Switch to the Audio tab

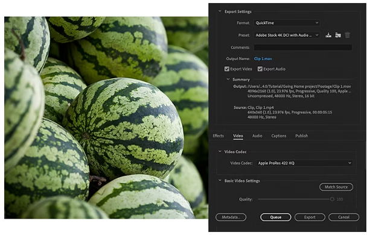(x=257, y=136)
